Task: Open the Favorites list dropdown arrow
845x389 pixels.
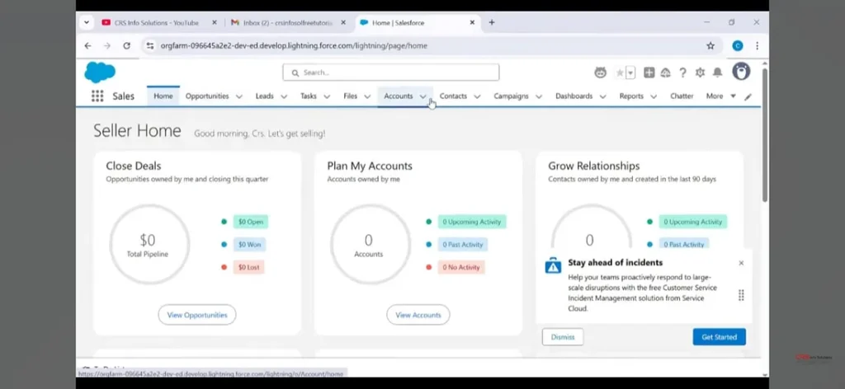Action: point(631,73)
